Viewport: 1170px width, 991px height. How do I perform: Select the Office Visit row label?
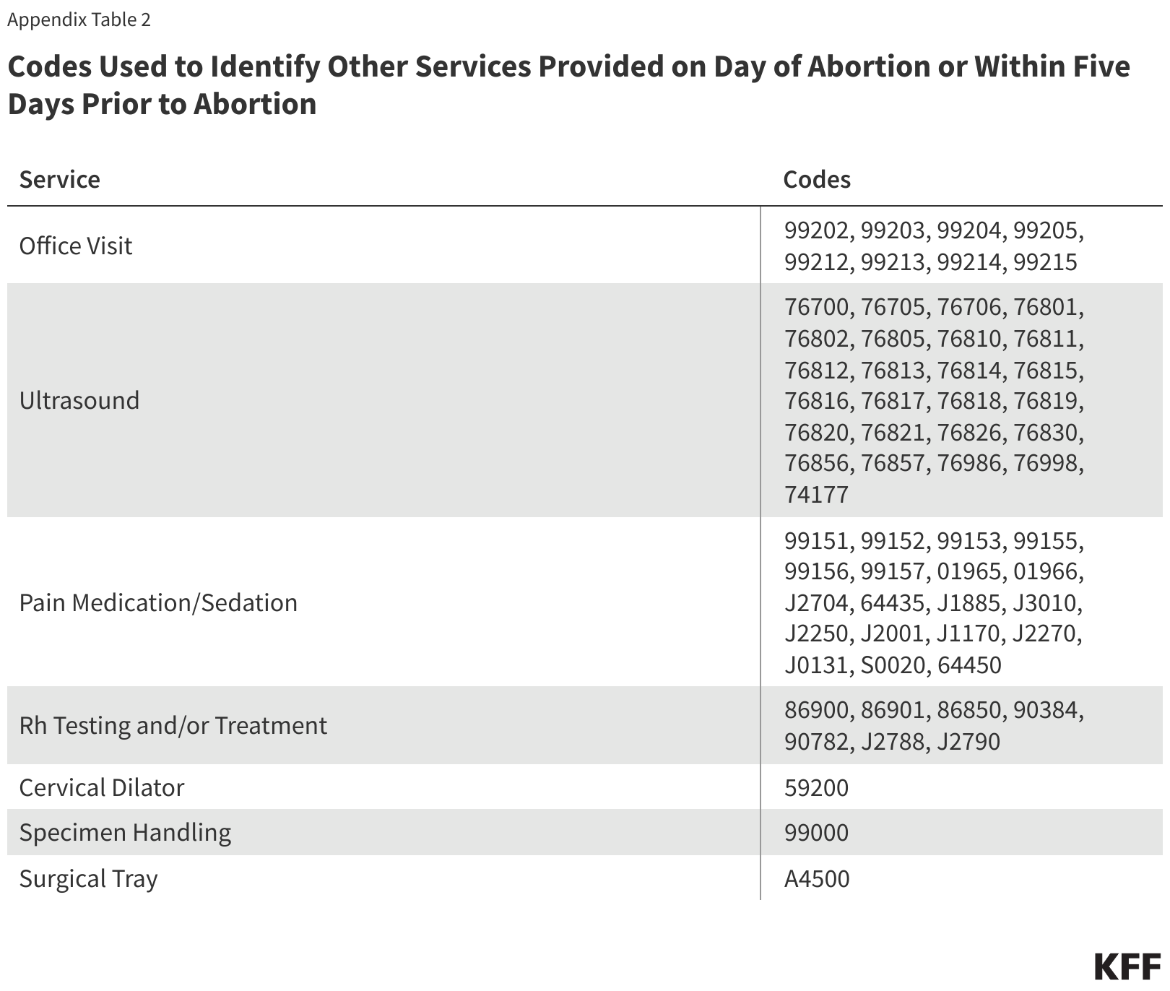[x=76, y=246]
